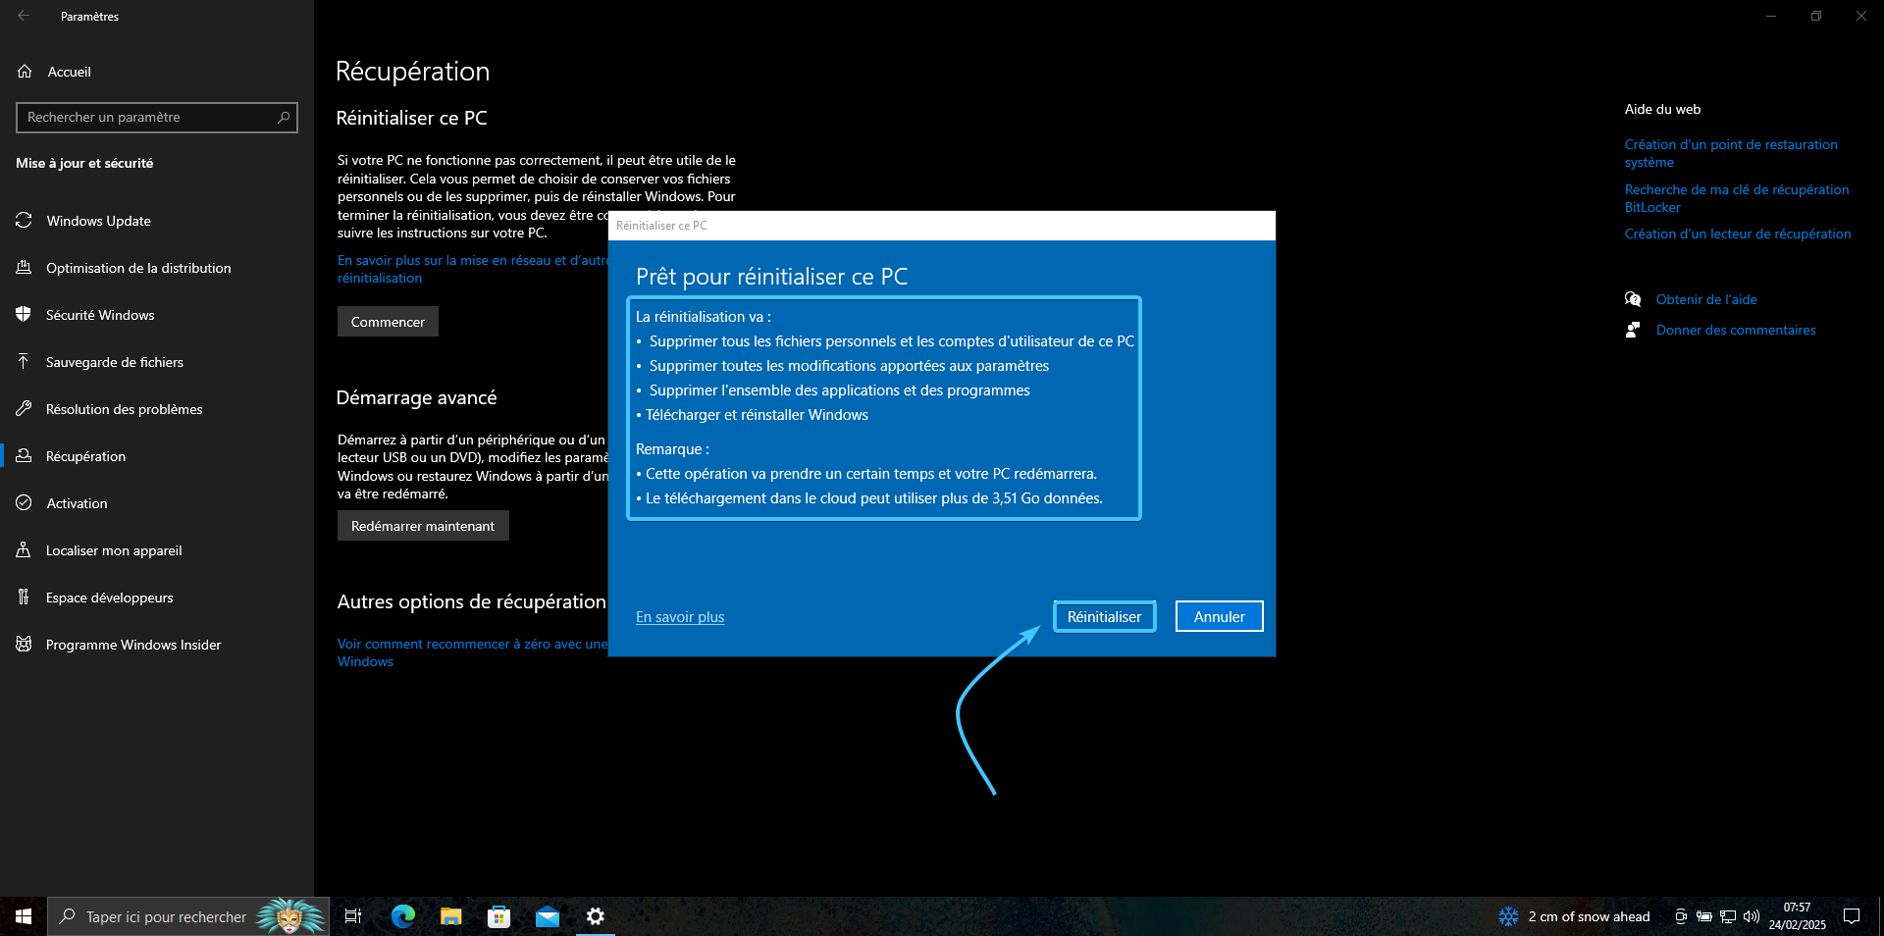Open the Accueil home icon

click(x=26, y=72)
